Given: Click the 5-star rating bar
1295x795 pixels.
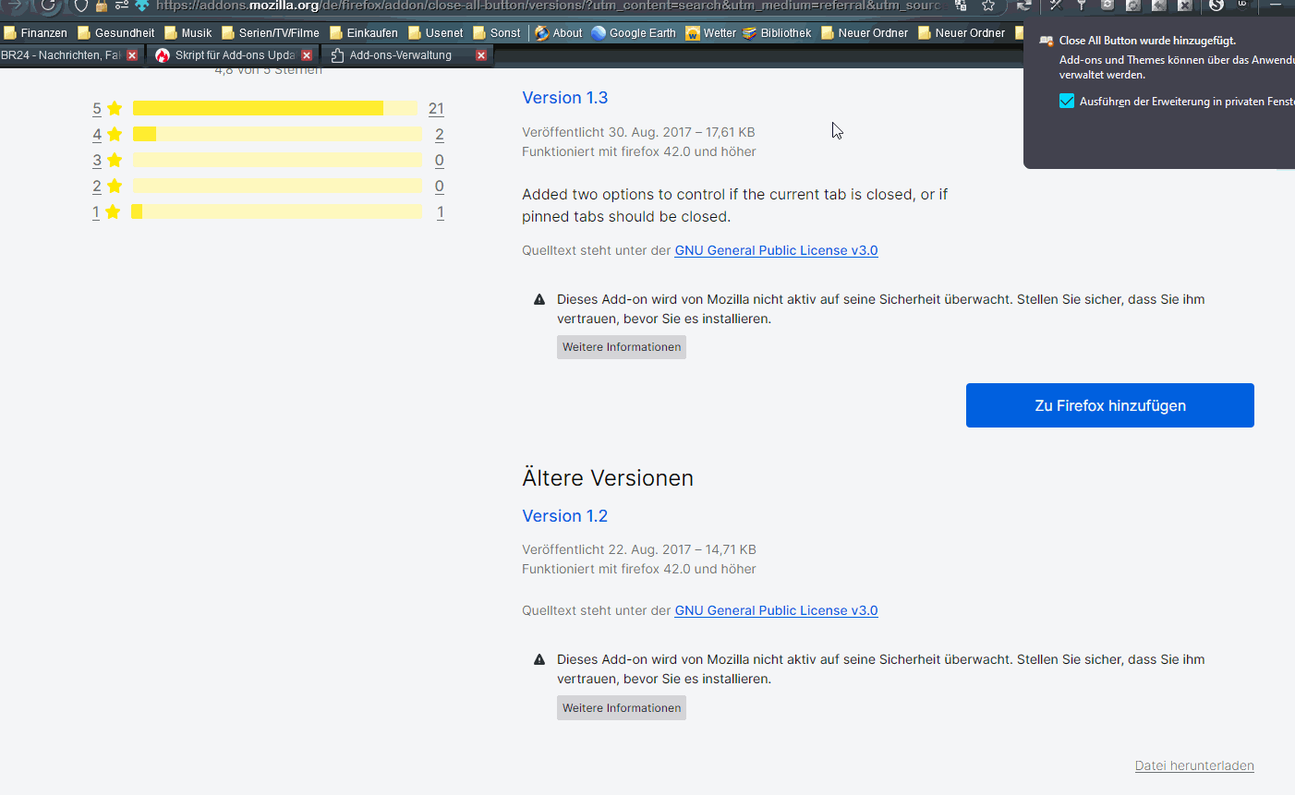Looking at the screenshot, I should click(275, 109).
